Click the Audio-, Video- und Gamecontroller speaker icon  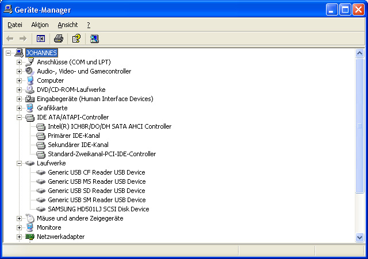click(30, 71)
